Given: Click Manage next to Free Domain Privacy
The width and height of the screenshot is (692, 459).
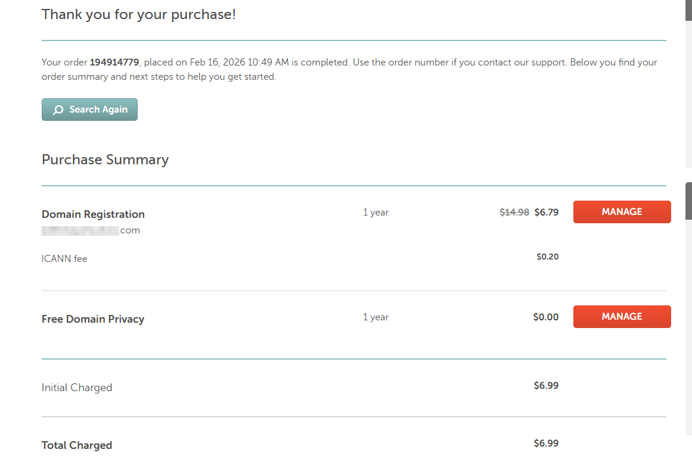Looking at the screenshot, I should [622, 316].
